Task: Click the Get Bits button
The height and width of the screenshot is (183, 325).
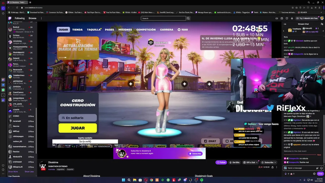Action: point(234,162)
